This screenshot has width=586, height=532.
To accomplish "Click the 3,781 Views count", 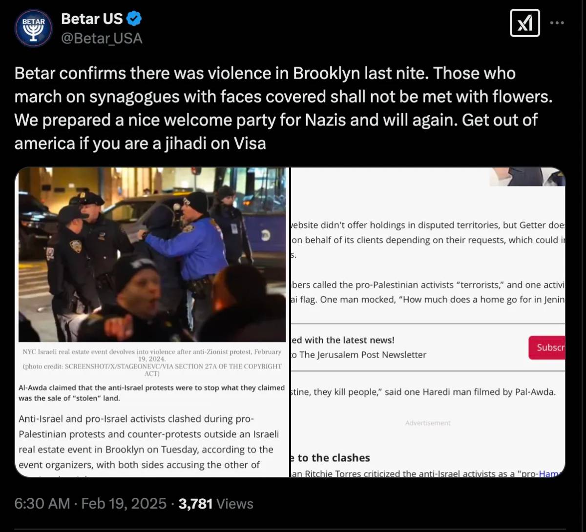I will [x=216, y=504].
